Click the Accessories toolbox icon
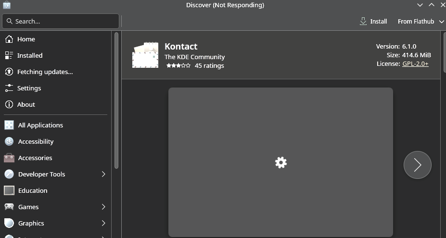Screen dimensions: 446x238 [9, 158]
